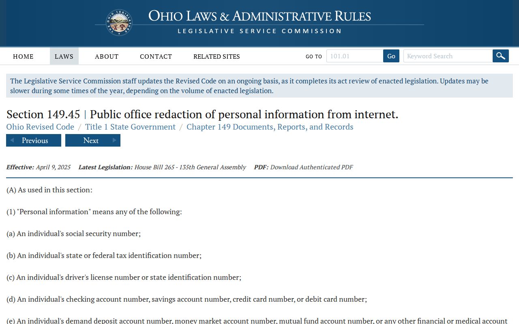The width and height of the screenshot is (519, 324).
Task: Open the ABOUT menu item
Action: 107,56
